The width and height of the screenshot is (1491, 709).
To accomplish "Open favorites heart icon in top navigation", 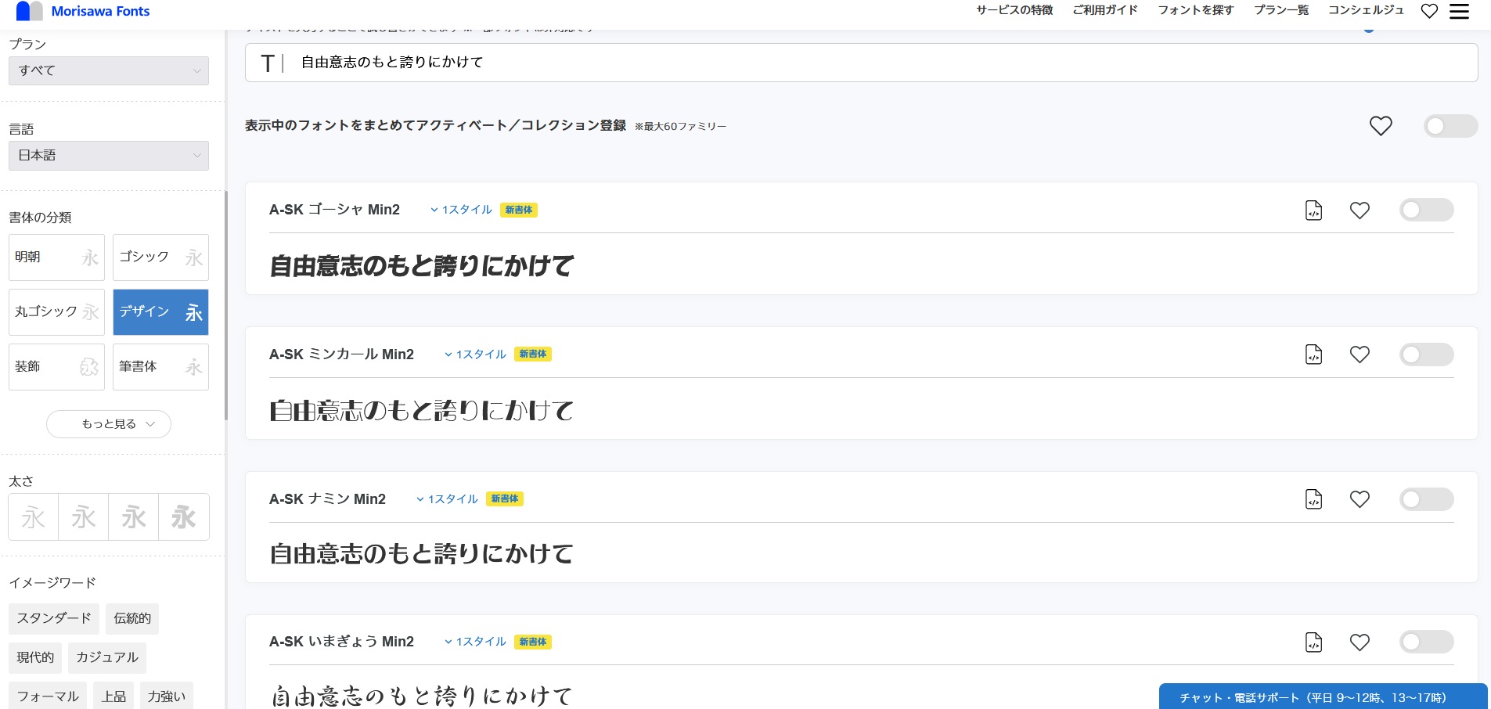I will coord(1429,11).
